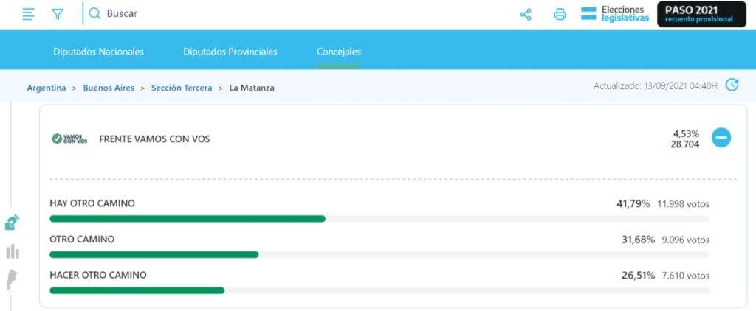Open the hamburger menu icon
The width and height of the screenshot is (756, 311).
click(x=28, y=14)
